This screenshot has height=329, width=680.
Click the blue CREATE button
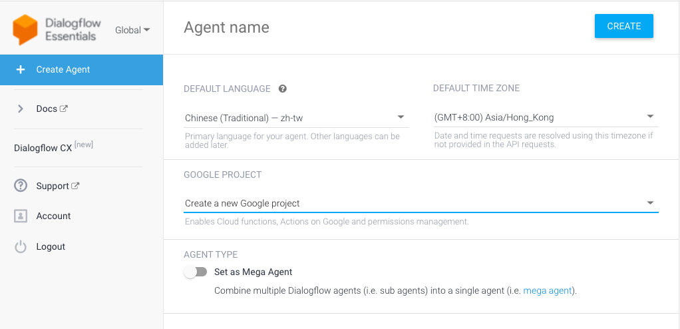point(623,26)
